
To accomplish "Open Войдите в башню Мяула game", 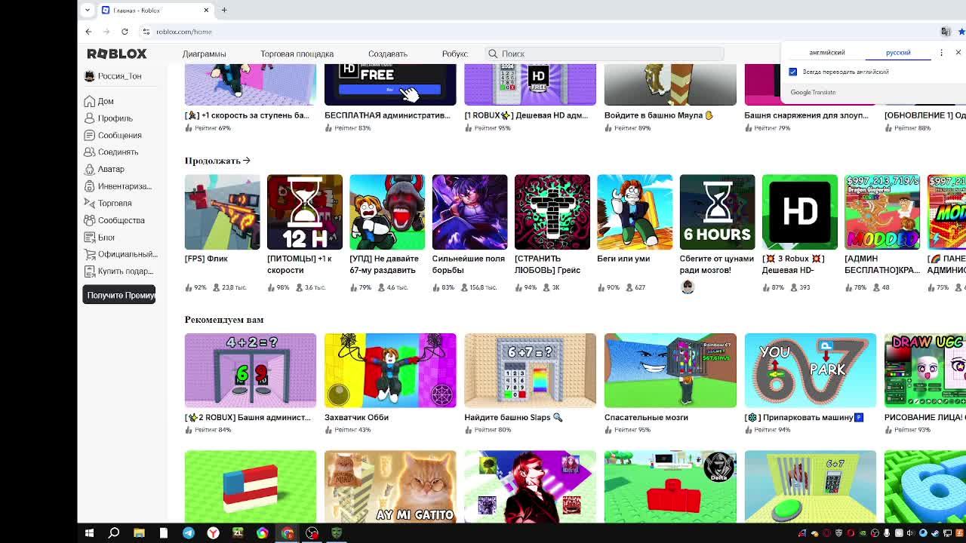I will [659, 115].
